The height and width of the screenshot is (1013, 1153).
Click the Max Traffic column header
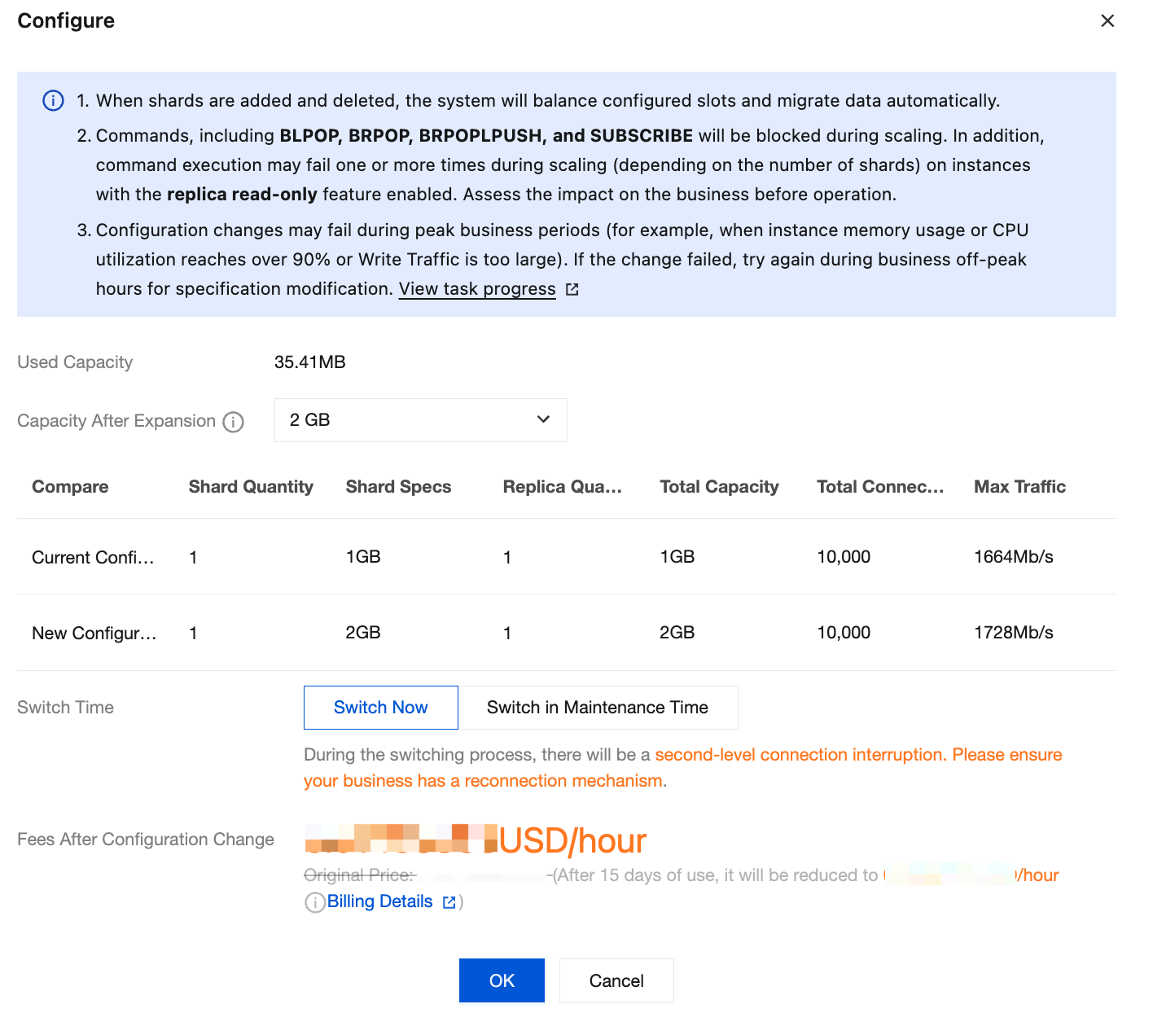tap(1019, 487)
